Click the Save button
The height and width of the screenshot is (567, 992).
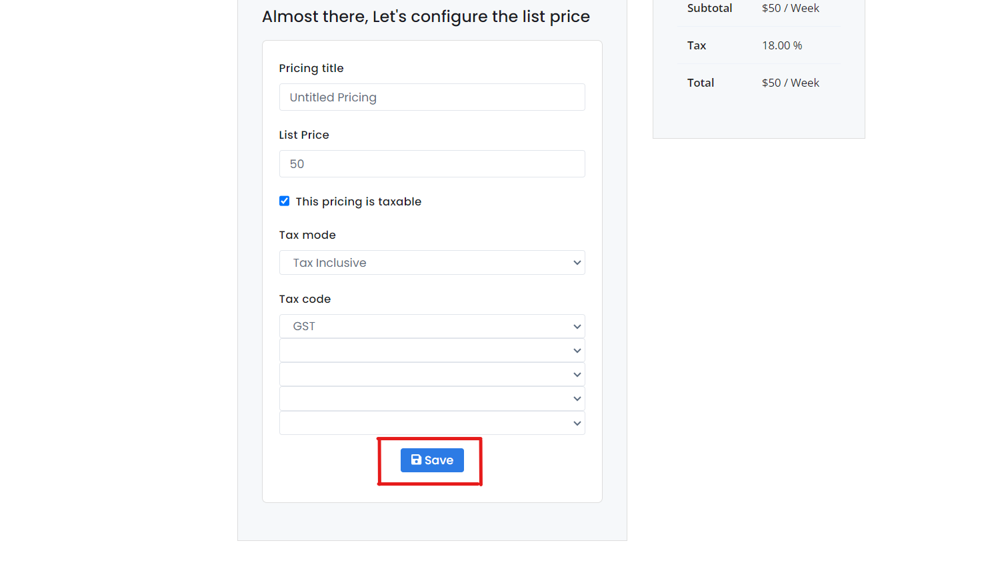point(432,460)
